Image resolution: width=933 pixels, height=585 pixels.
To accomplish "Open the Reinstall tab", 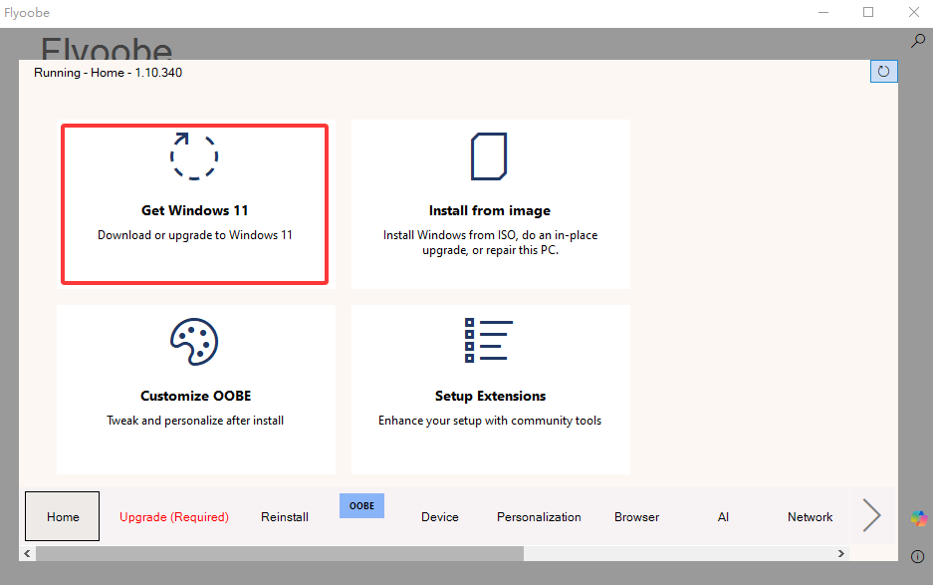I will (x=285, y=517).
